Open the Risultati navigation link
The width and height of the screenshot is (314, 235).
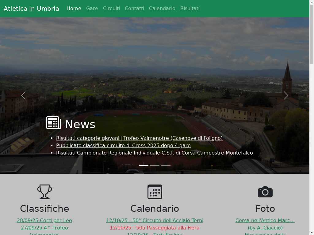click(x=190, y=9)
